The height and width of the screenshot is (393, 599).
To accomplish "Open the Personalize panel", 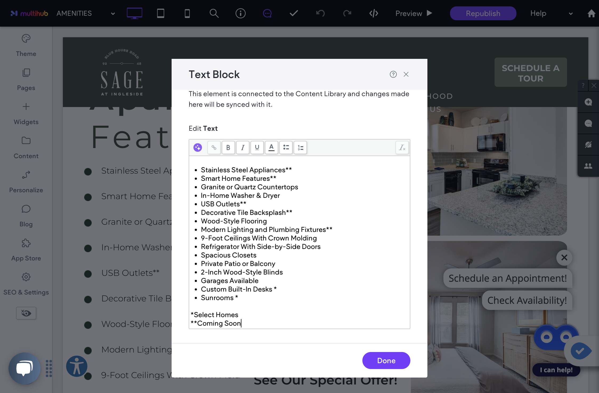I will 26,182.
